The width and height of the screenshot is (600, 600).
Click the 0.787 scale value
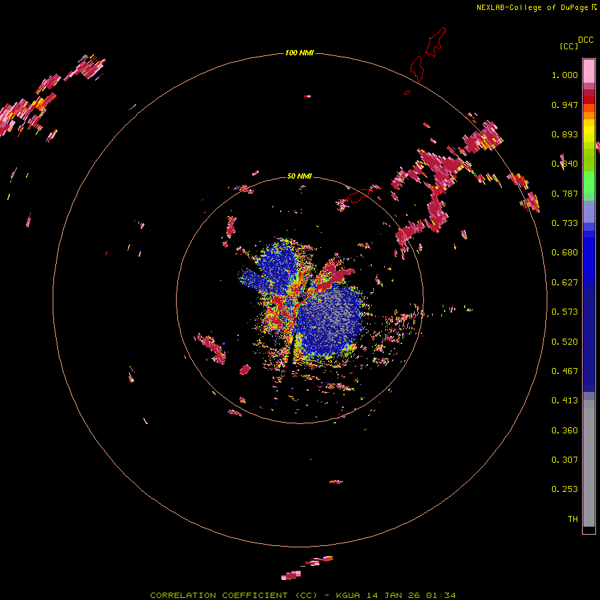[x=565, y=193]
